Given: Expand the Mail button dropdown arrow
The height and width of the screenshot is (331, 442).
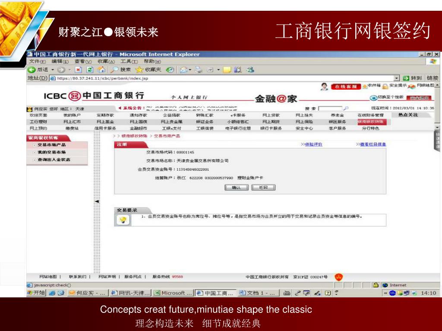Looking at the screenshot, I should tap(190, 70).
